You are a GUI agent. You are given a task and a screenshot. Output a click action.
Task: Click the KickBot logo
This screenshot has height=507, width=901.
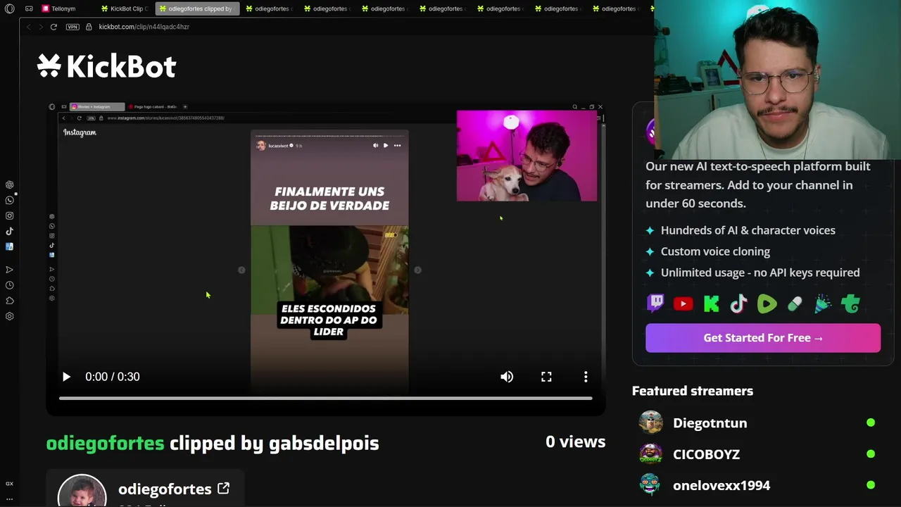106,67
